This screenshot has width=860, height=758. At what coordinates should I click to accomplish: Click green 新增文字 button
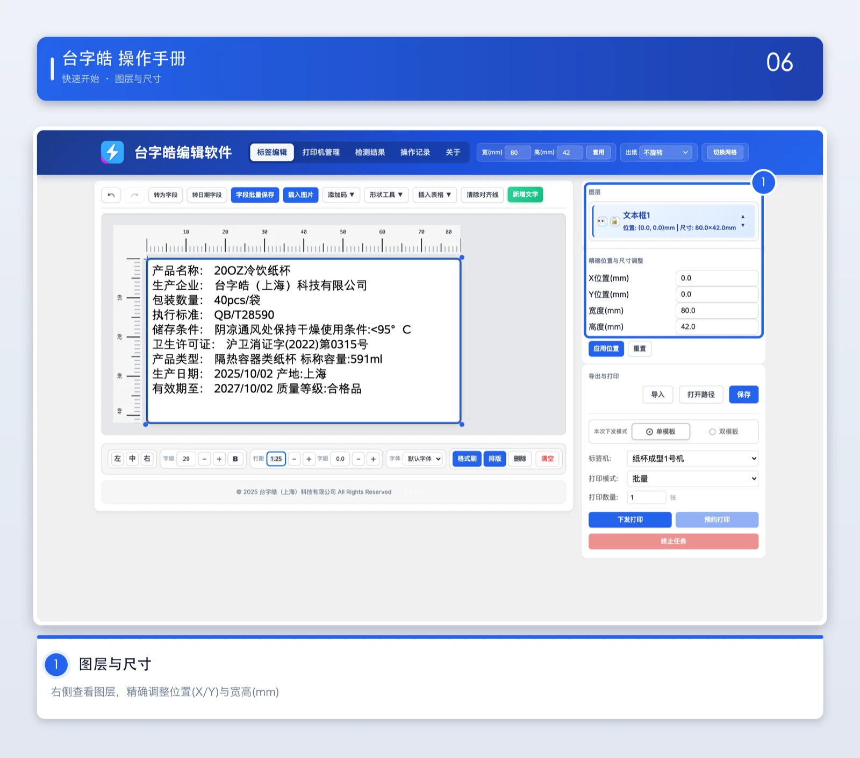525,195
